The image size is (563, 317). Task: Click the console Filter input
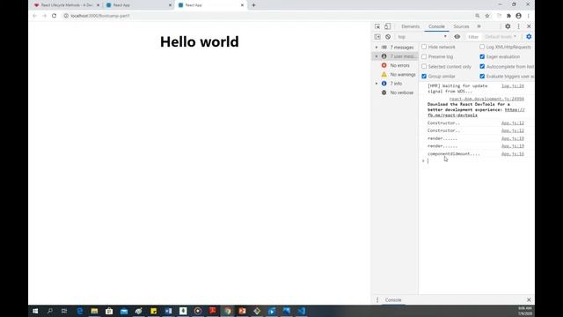[473, 37]
